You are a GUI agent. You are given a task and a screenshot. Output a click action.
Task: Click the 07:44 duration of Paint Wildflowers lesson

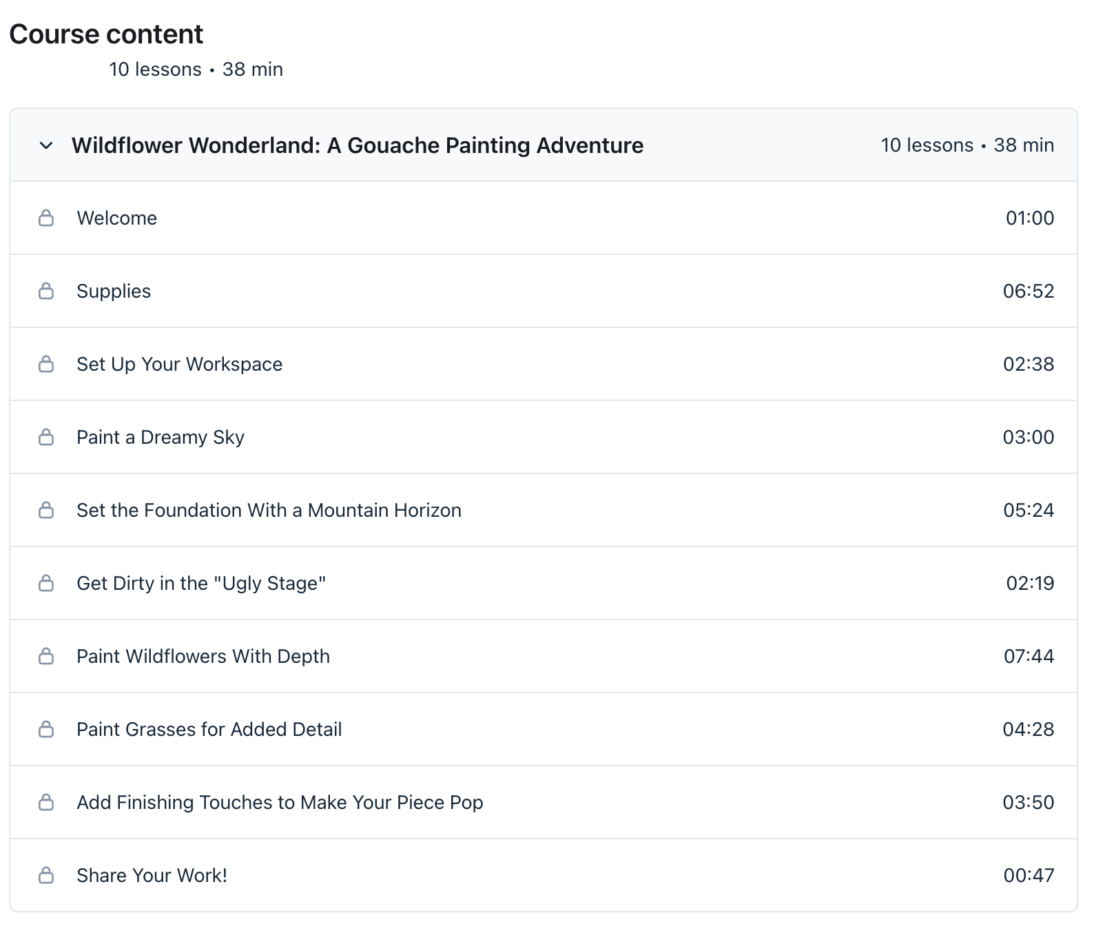click(x=1029, y=657)
